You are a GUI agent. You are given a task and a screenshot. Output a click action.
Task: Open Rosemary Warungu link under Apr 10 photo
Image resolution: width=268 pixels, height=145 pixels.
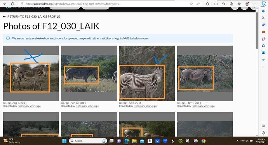87,106
